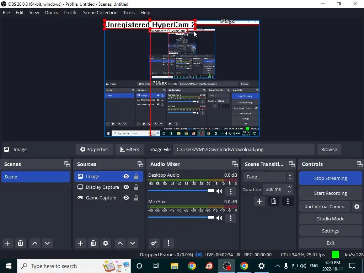364x273 pixels.
Task: Open source Properties button
Action: [x=94, y=150]
